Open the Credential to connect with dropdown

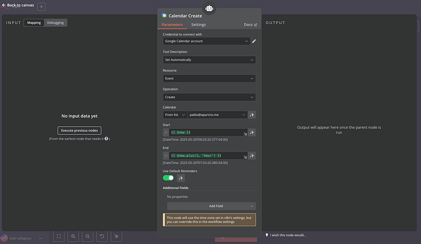click(206, 41)
